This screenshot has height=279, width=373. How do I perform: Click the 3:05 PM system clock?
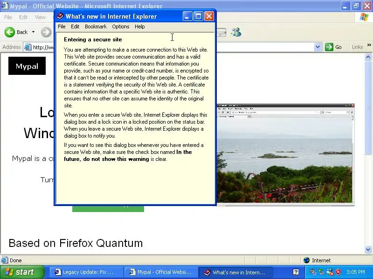[x=355, y=272]
